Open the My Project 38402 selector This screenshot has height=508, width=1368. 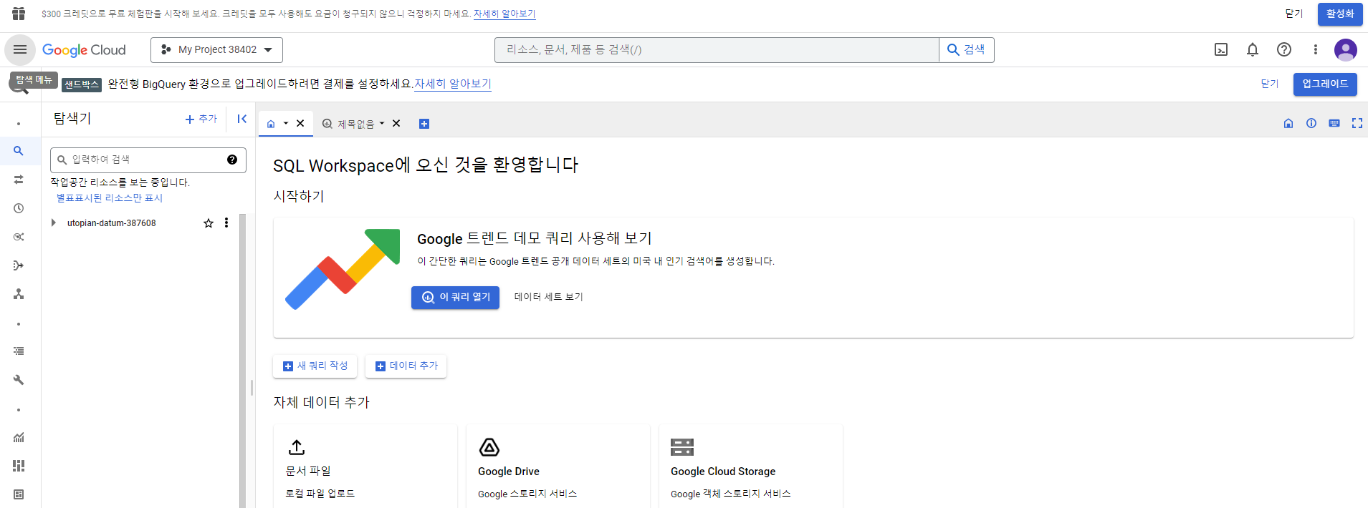pyautogui.click(x=216, y=50)
